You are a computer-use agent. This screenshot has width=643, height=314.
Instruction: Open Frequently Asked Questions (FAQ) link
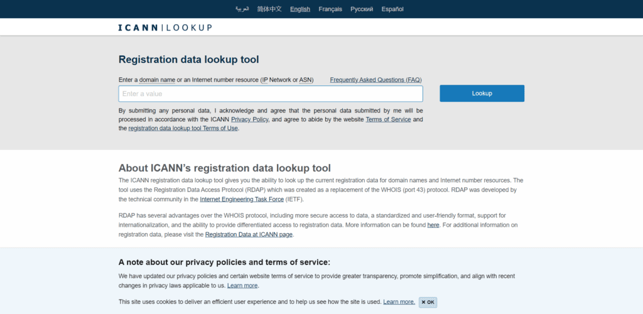pos(376,80)
